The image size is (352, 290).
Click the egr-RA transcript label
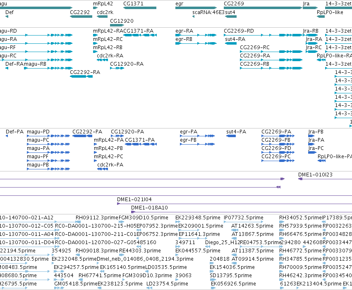pos(184,31)
